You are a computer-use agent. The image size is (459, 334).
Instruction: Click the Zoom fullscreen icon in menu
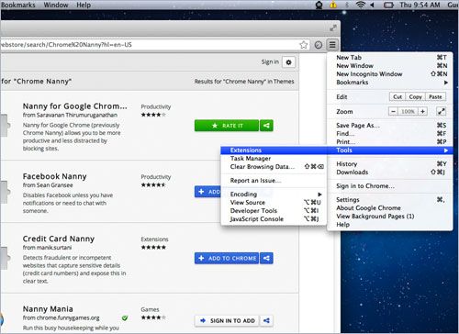point(442,111)
